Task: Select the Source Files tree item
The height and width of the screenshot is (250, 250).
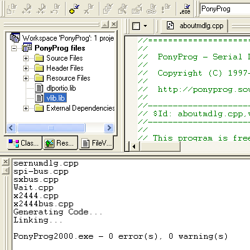Action: [64, 58]
